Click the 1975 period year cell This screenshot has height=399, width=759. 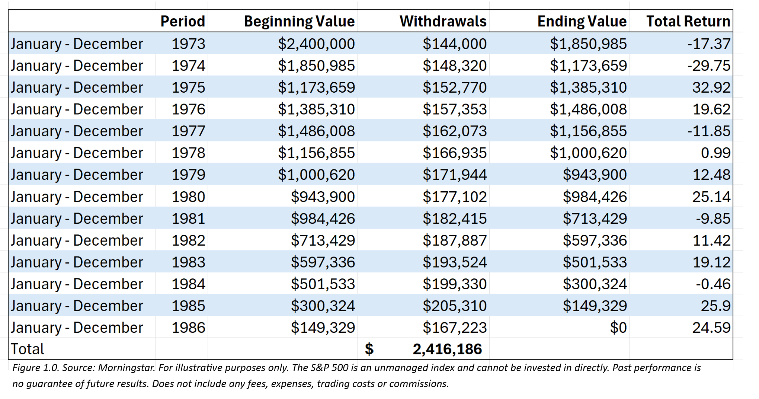coord(188,87)
